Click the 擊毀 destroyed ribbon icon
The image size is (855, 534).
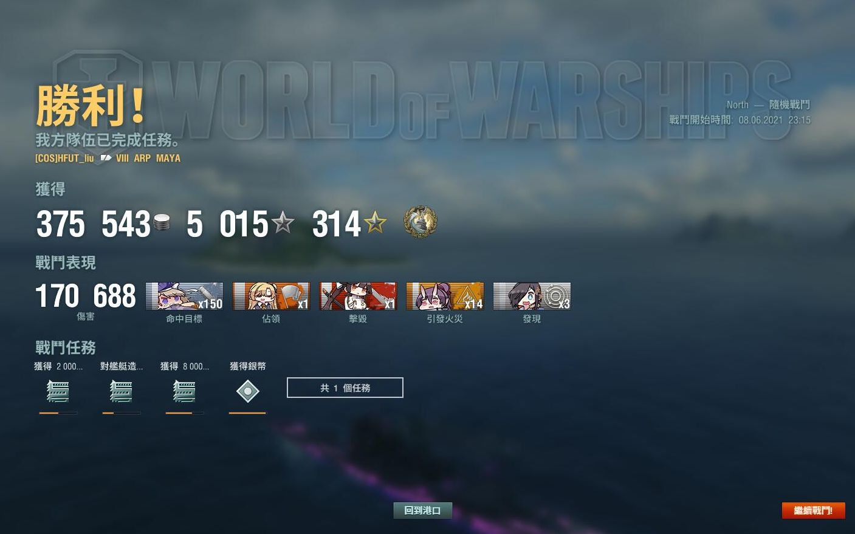click(x=358, y=296)
